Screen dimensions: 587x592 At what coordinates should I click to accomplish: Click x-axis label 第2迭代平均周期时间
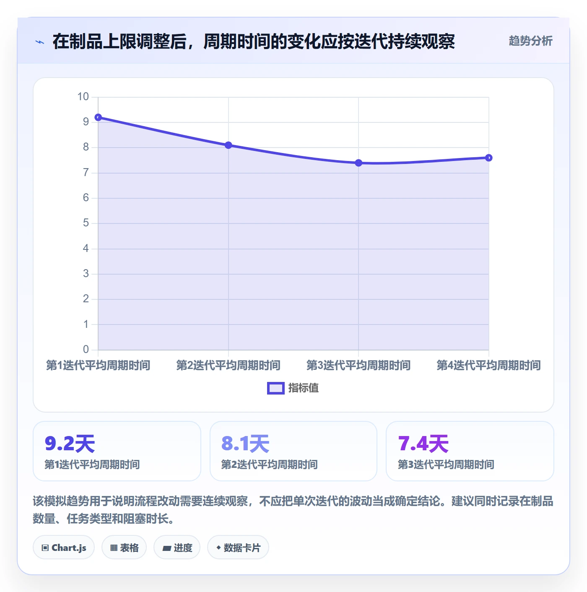pyautogui.click(x=229, y=365)
